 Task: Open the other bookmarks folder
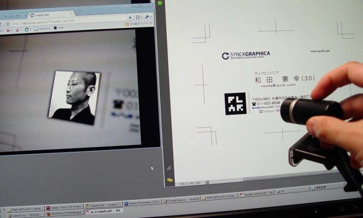pos(139,24)
